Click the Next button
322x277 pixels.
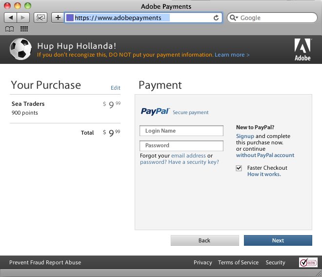click(278, 240)
